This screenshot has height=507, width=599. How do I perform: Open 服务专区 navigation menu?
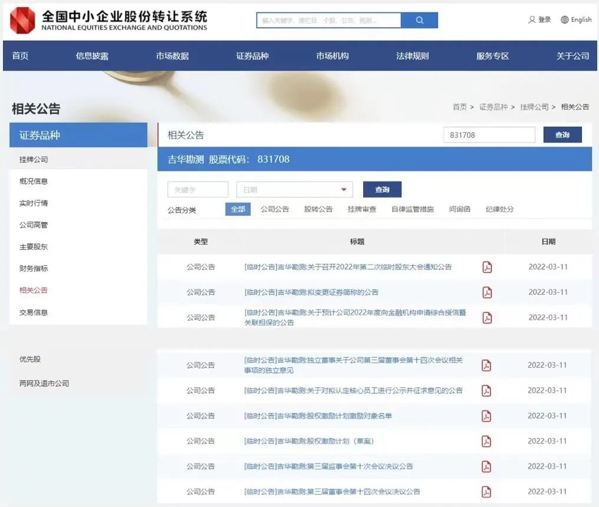click(492, 56)
